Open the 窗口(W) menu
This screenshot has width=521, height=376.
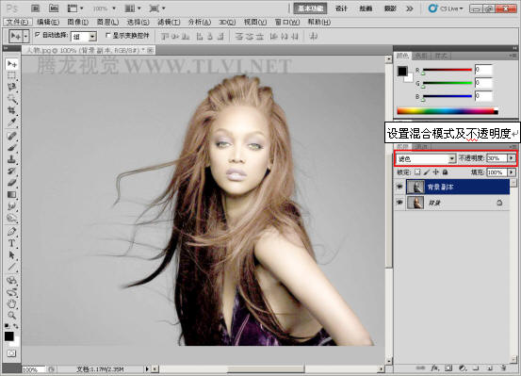click(287, 22)
